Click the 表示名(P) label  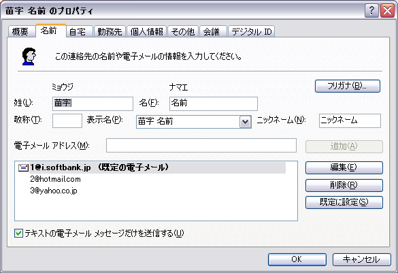pos(105,120)
